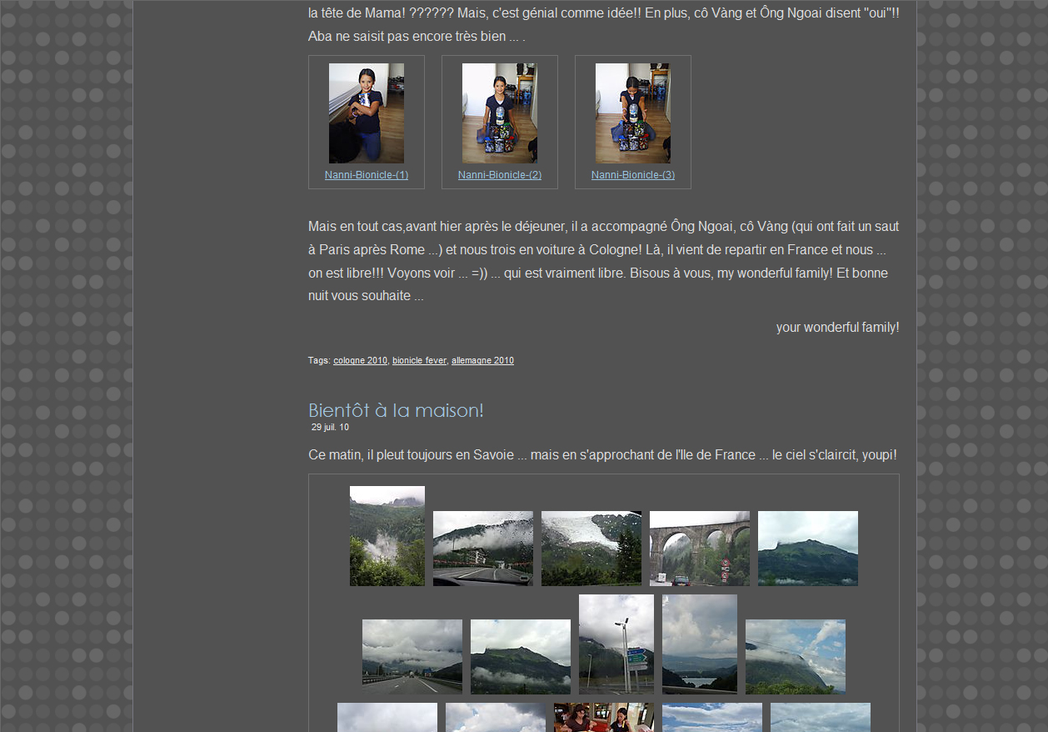Open the first Nanni-Bionicle photo thumbnail
The image size is (1048, 732).
click(x=367, y=113)
